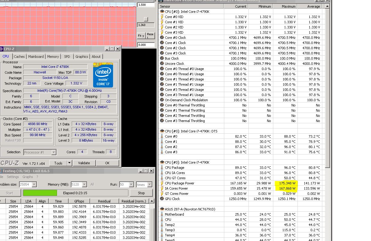Open the Mainboard tab in CPU-Z
This screenshot has height=241, width=371.
pyautogui.click(x=36, y=57)
